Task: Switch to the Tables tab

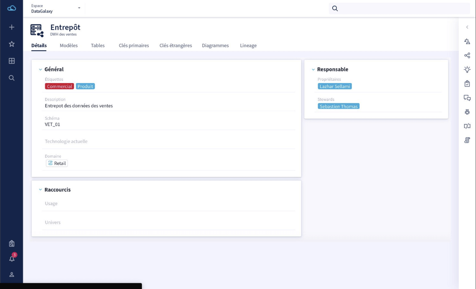Action: click(98, 45)
